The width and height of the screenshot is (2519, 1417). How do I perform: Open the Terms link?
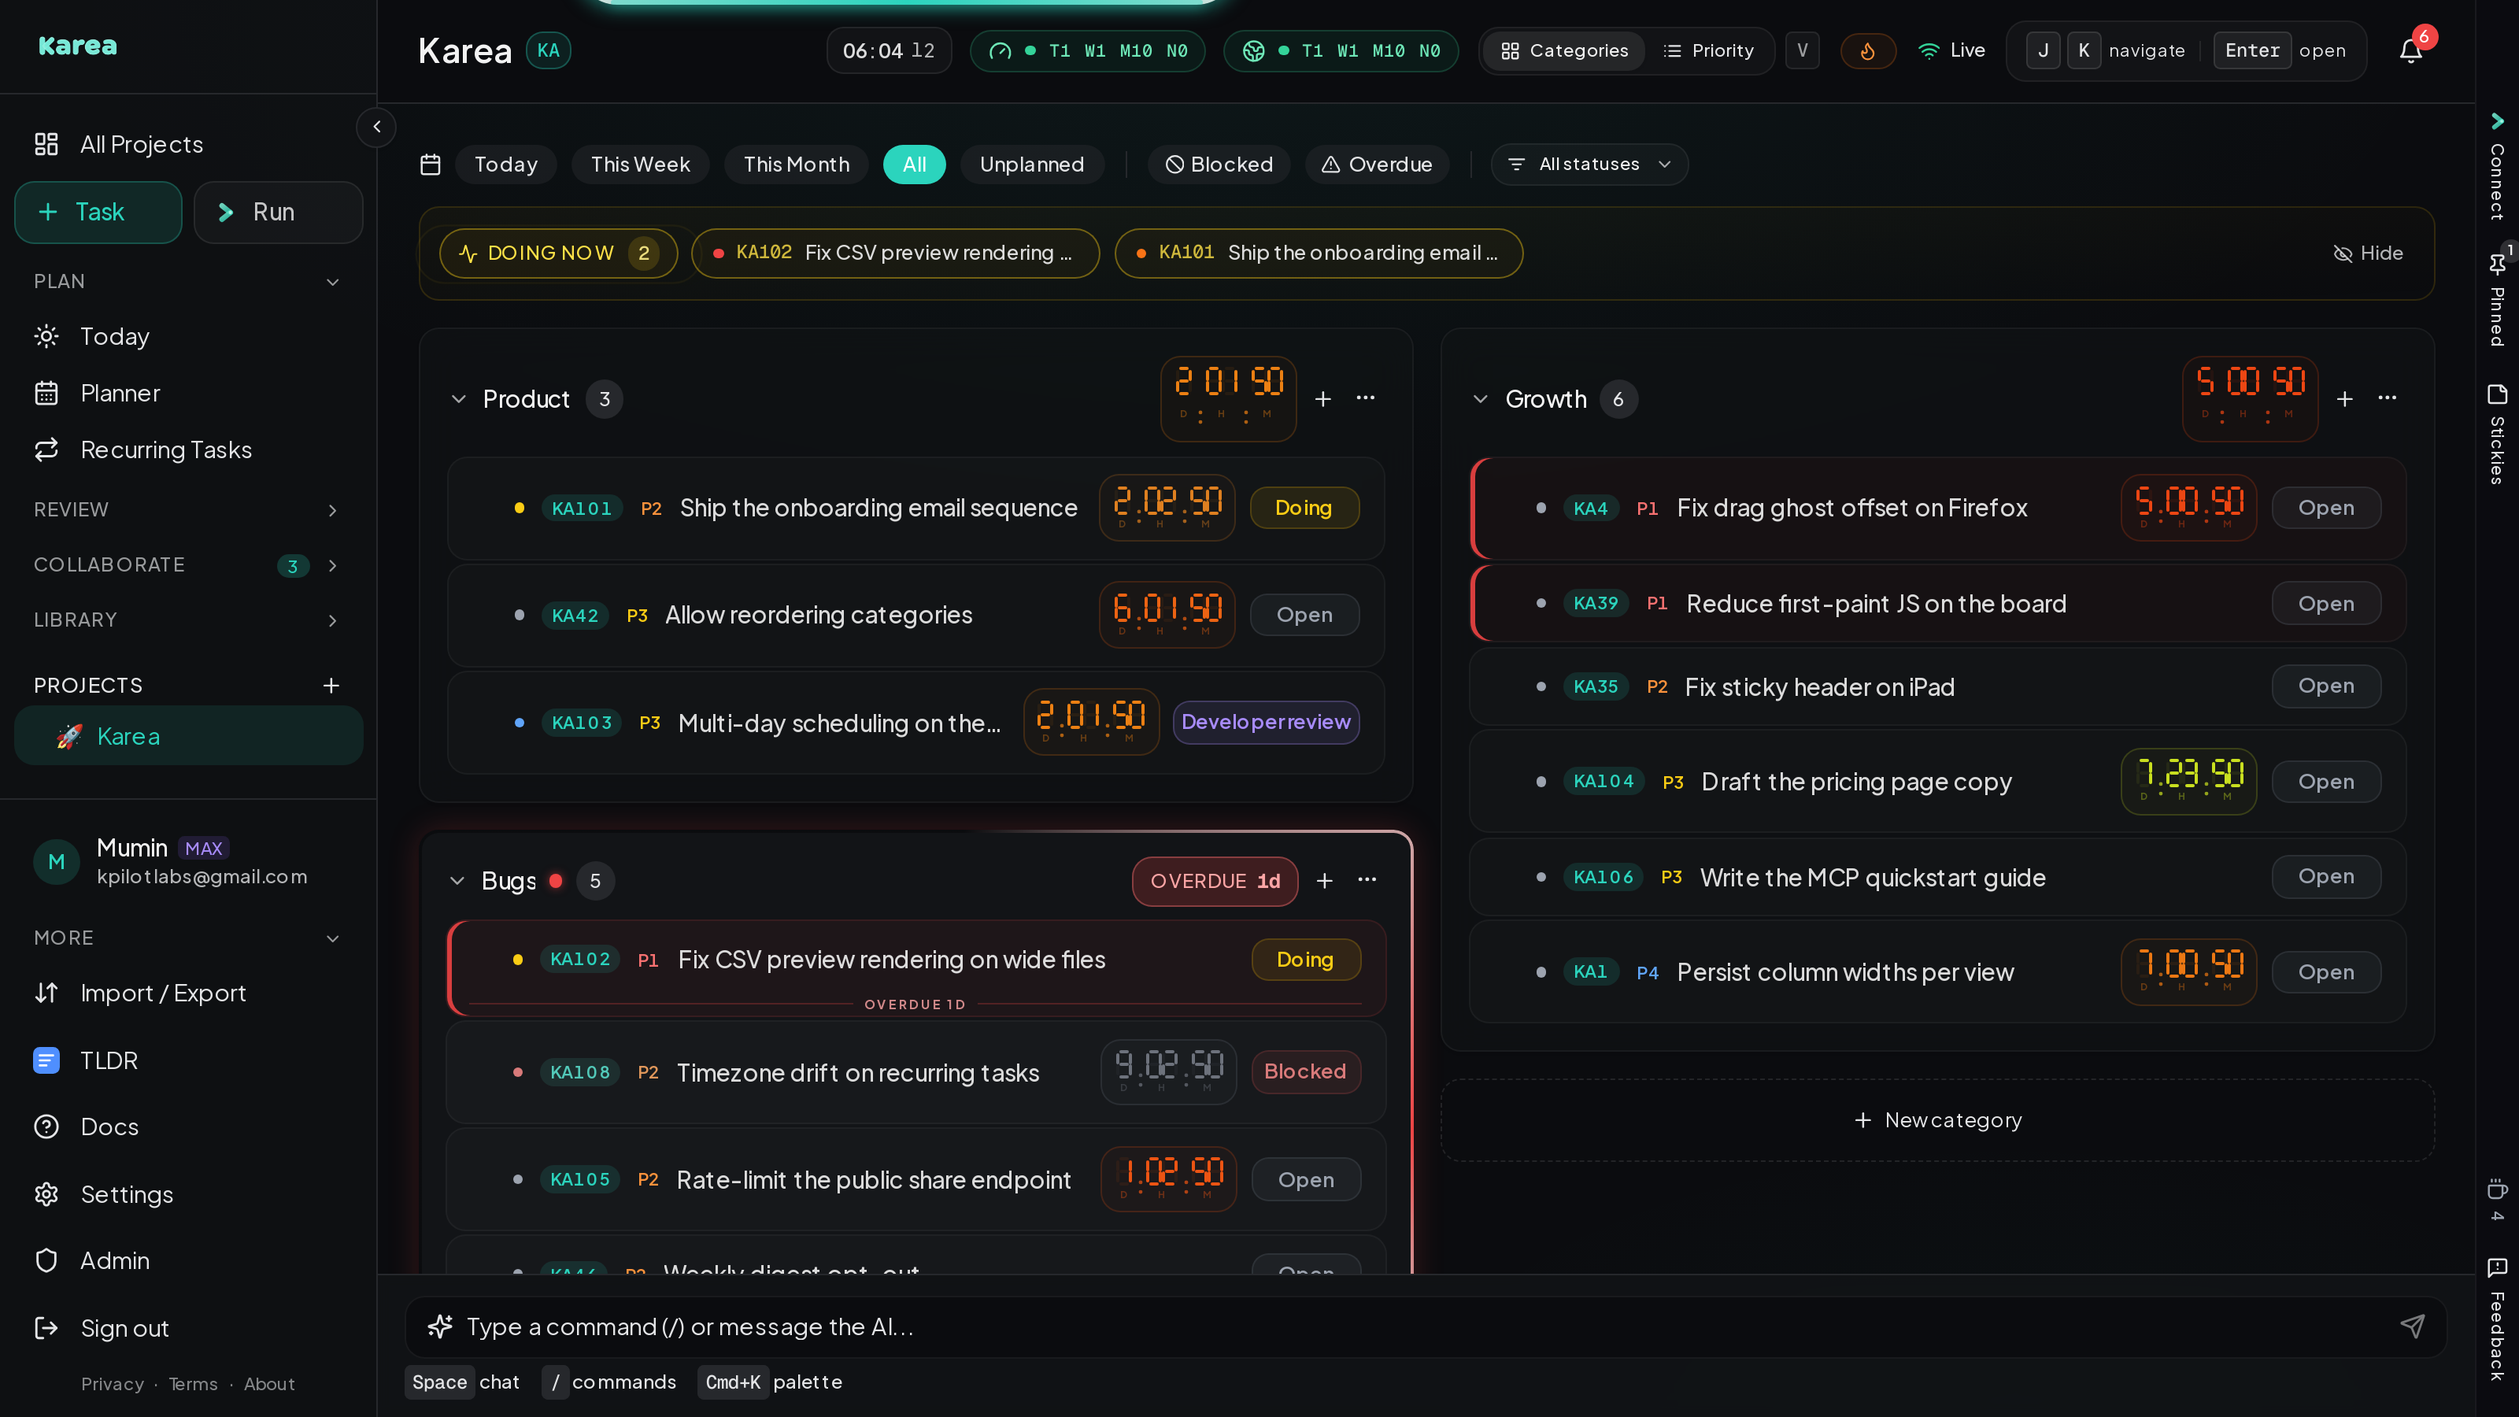(x=193, y=1384)
